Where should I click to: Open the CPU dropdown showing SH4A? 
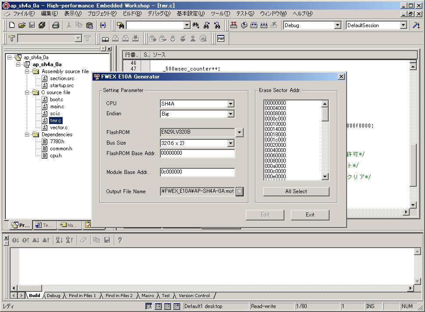coord(230,104)
